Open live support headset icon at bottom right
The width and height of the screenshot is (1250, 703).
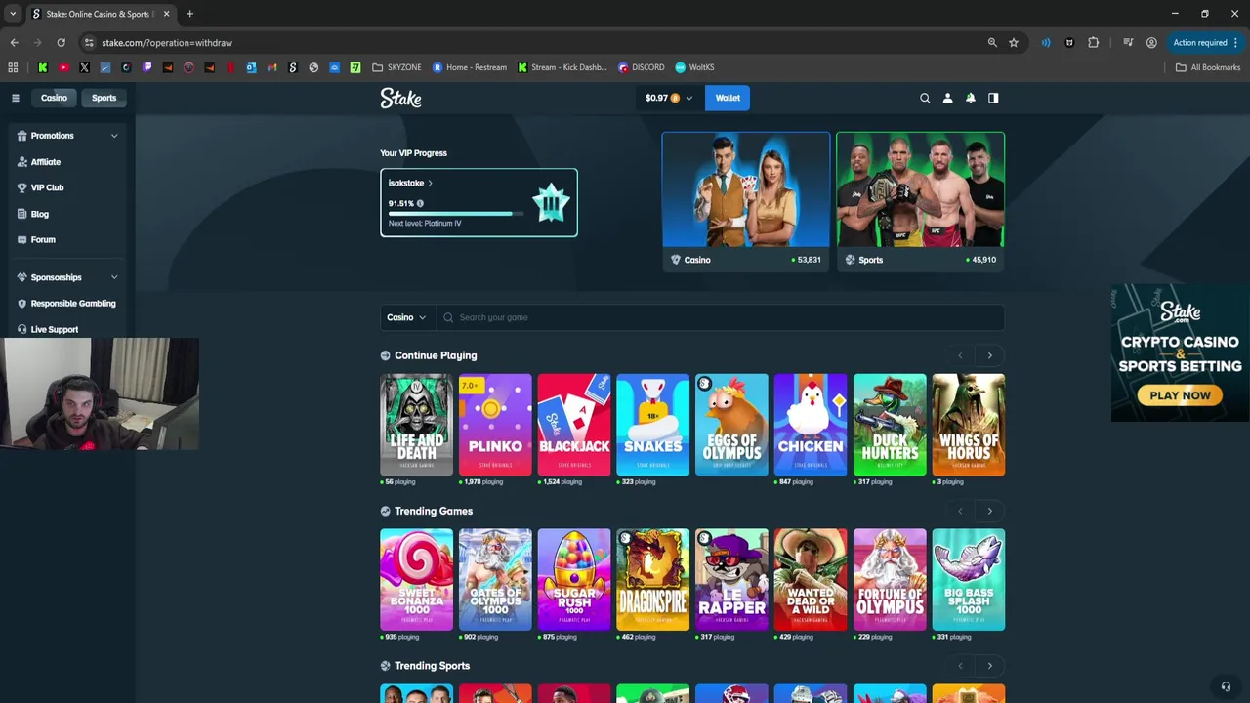(x=1226, y=686)
